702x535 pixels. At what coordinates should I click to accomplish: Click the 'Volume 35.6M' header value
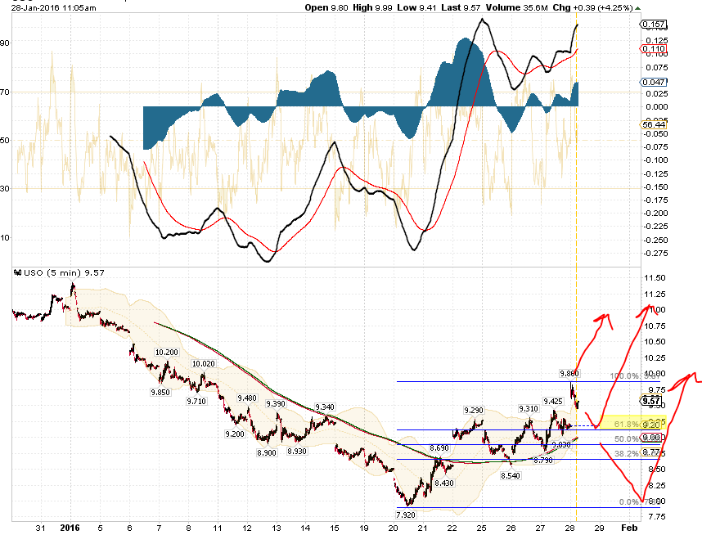coord(515,7)
